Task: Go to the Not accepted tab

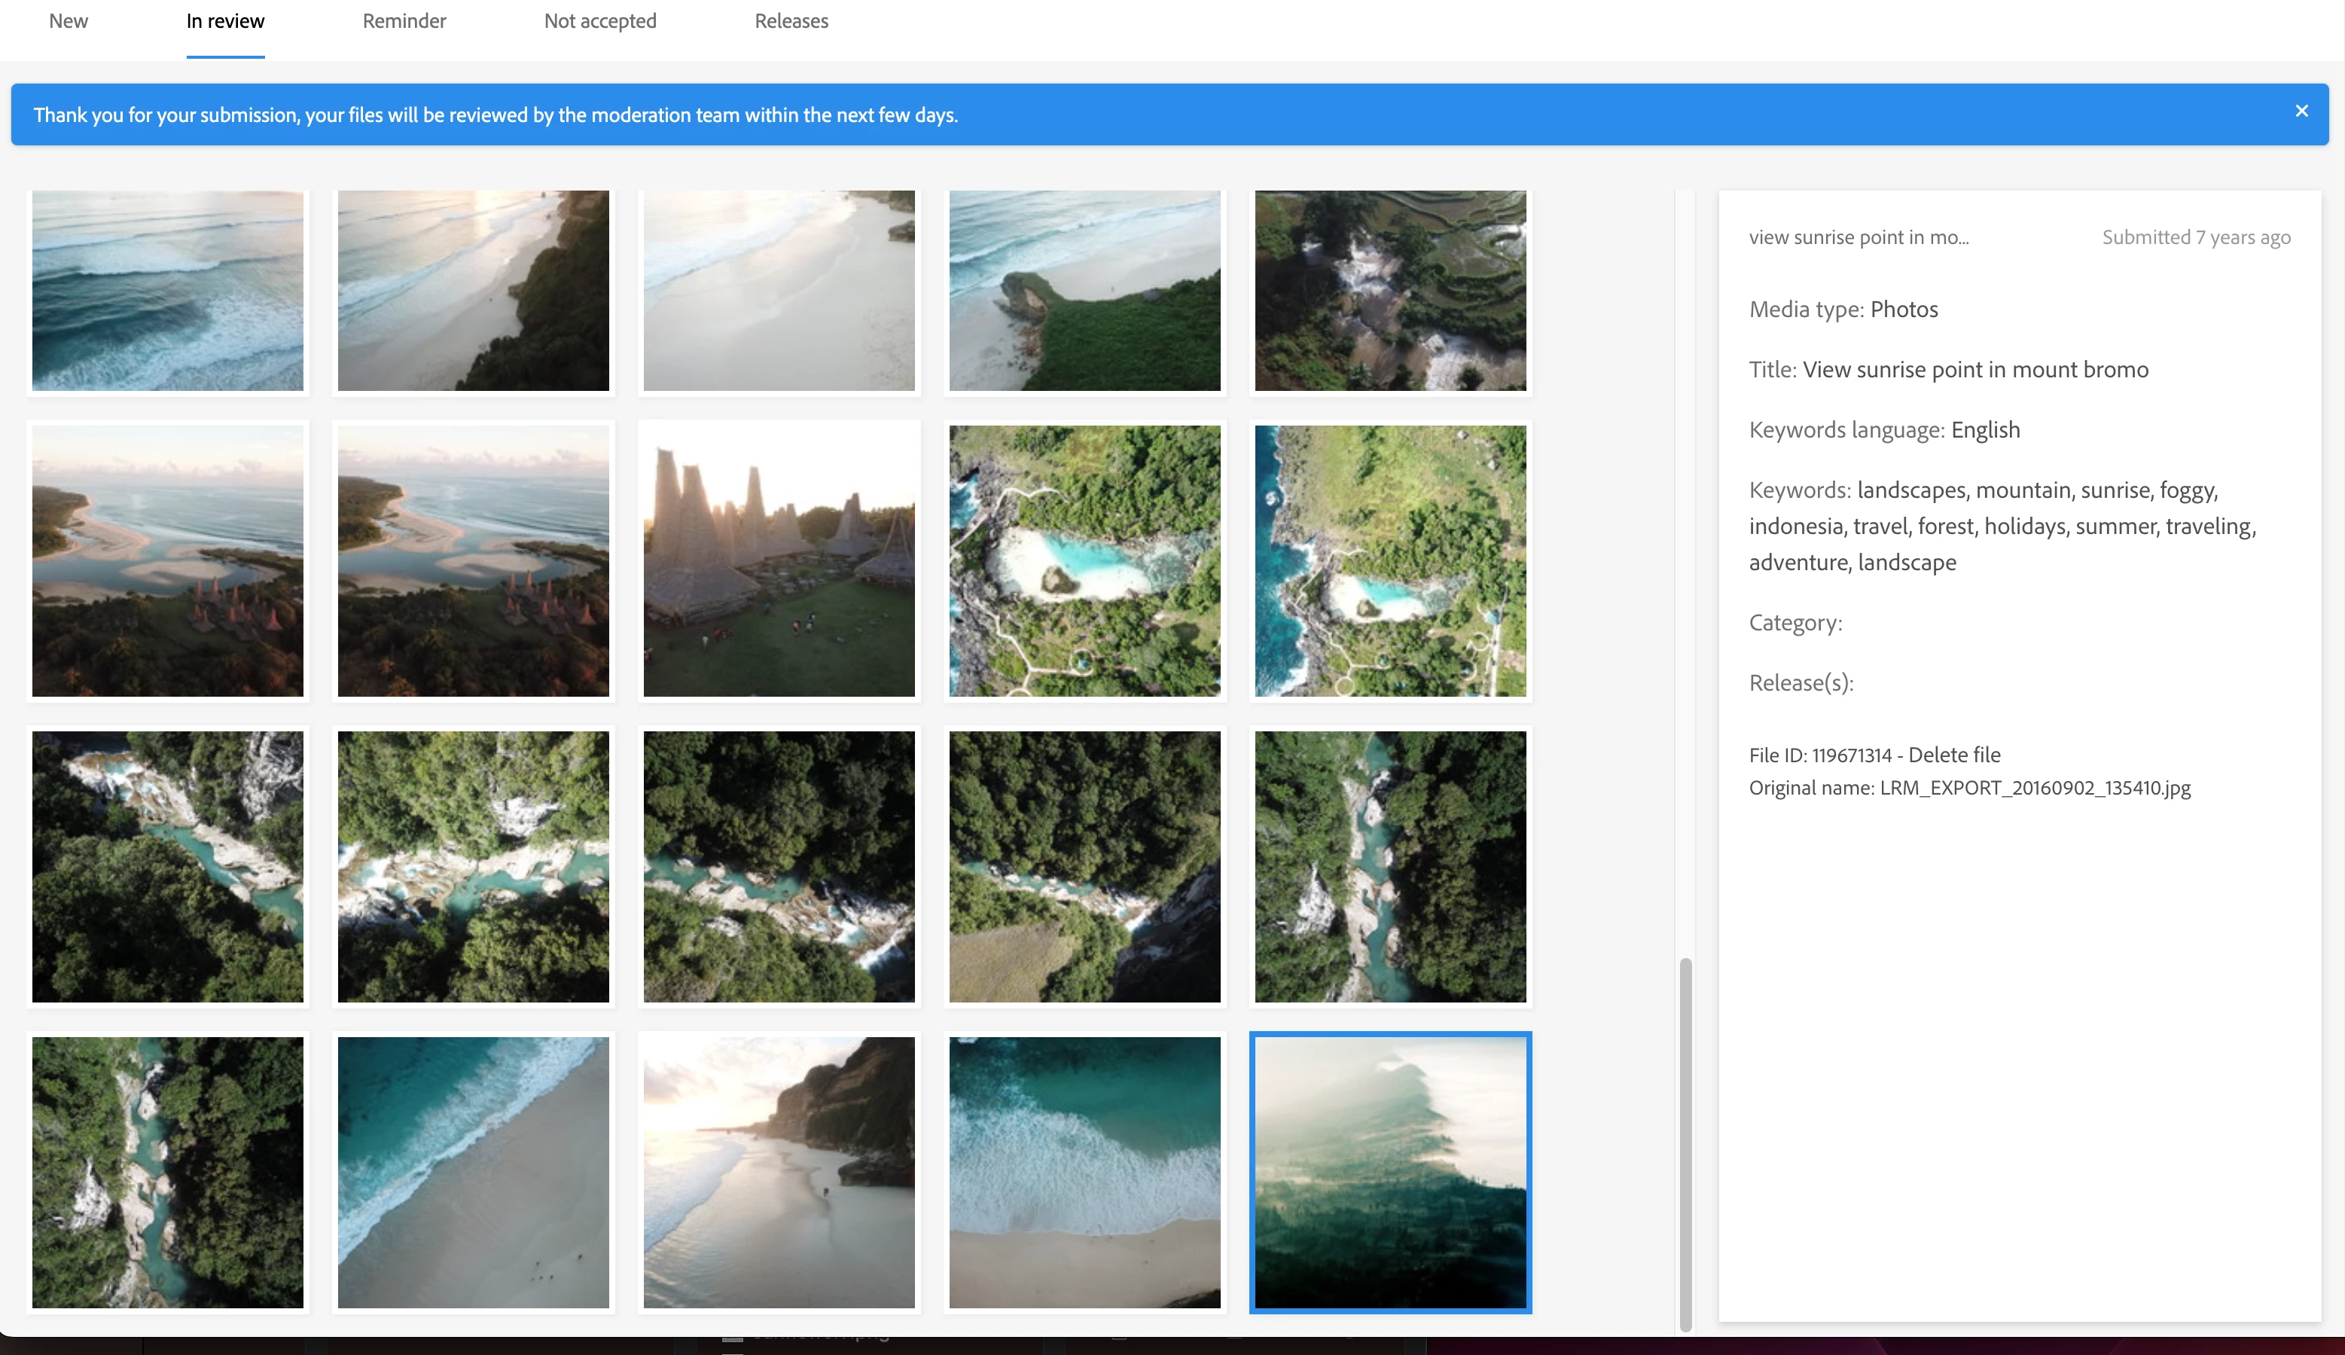Action: tap(600, 21)
